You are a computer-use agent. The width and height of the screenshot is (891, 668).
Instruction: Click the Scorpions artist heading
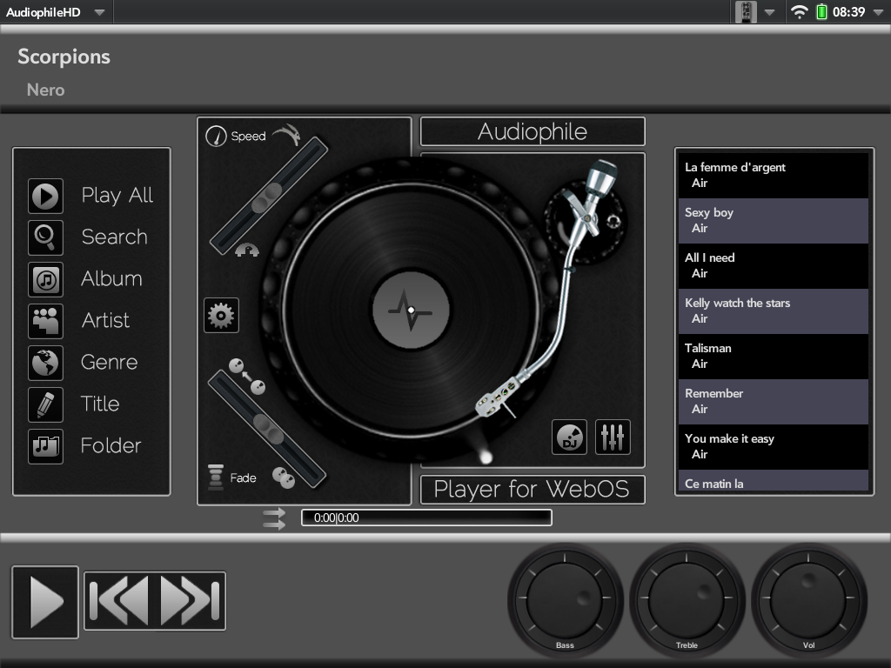coord(64,57)
